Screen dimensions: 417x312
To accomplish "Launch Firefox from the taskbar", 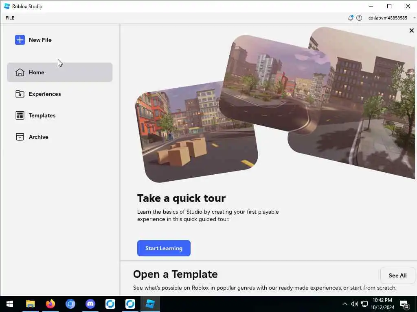I will point(50,304).
